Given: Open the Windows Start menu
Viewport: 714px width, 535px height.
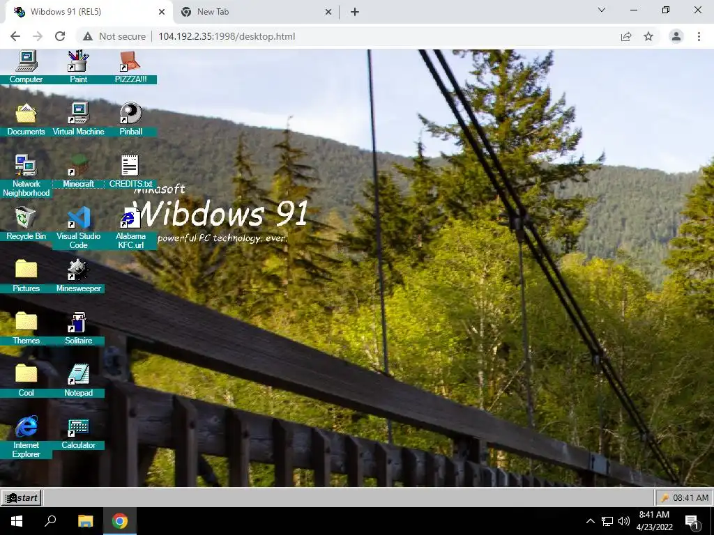Looking at the screenshot, I should [x=17, y=521].
